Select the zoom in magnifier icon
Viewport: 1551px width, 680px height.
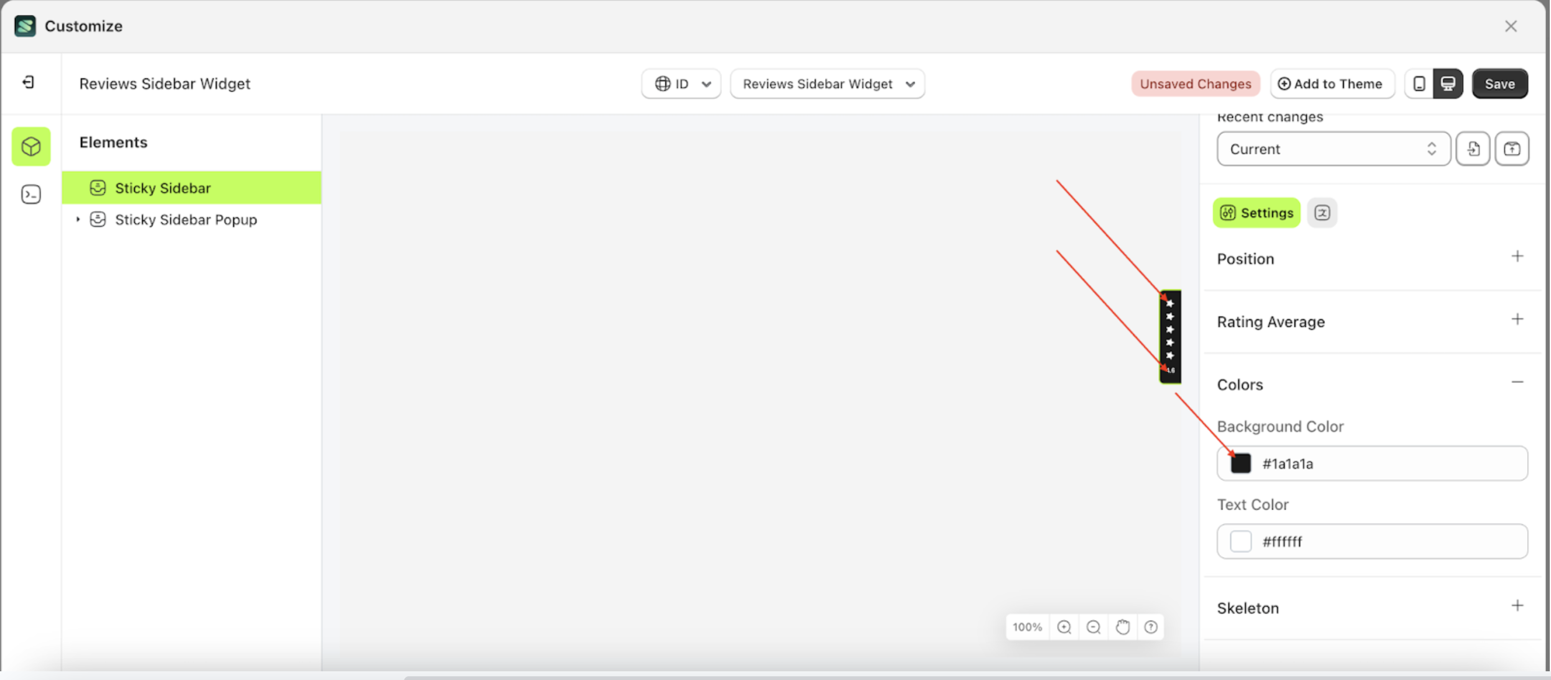1064,627
